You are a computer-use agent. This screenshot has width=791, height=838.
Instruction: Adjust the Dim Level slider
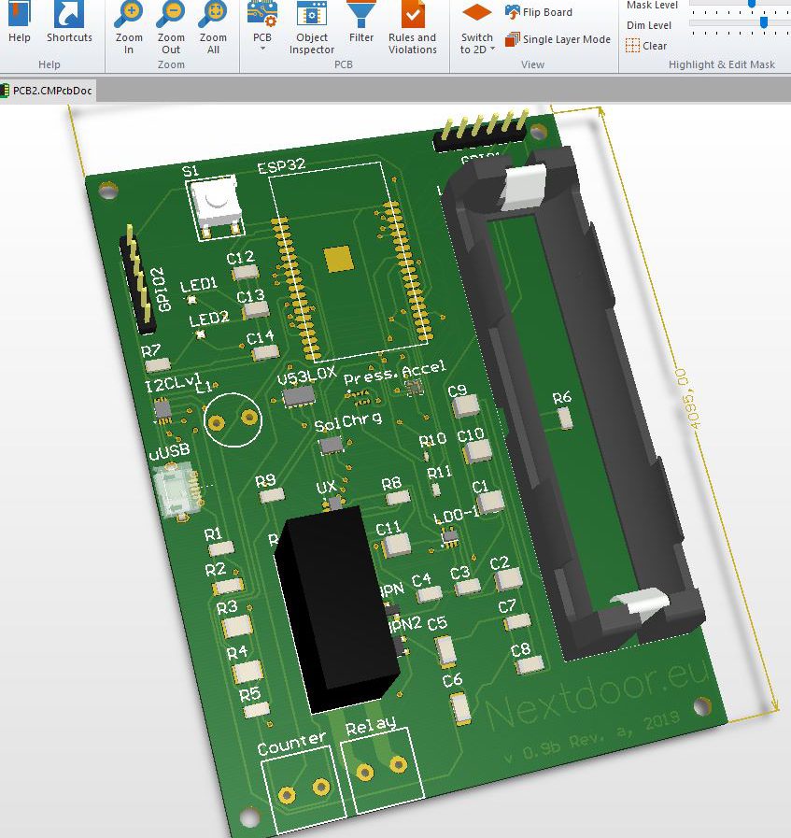coord(764,22)
